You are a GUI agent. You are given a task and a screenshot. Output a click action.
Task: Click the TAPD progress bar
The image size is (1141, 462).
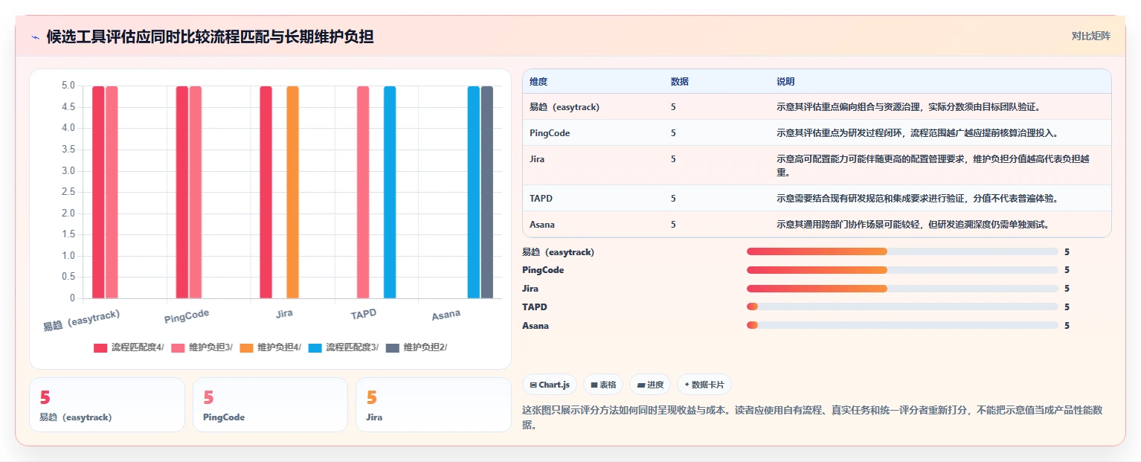point(902,307)
